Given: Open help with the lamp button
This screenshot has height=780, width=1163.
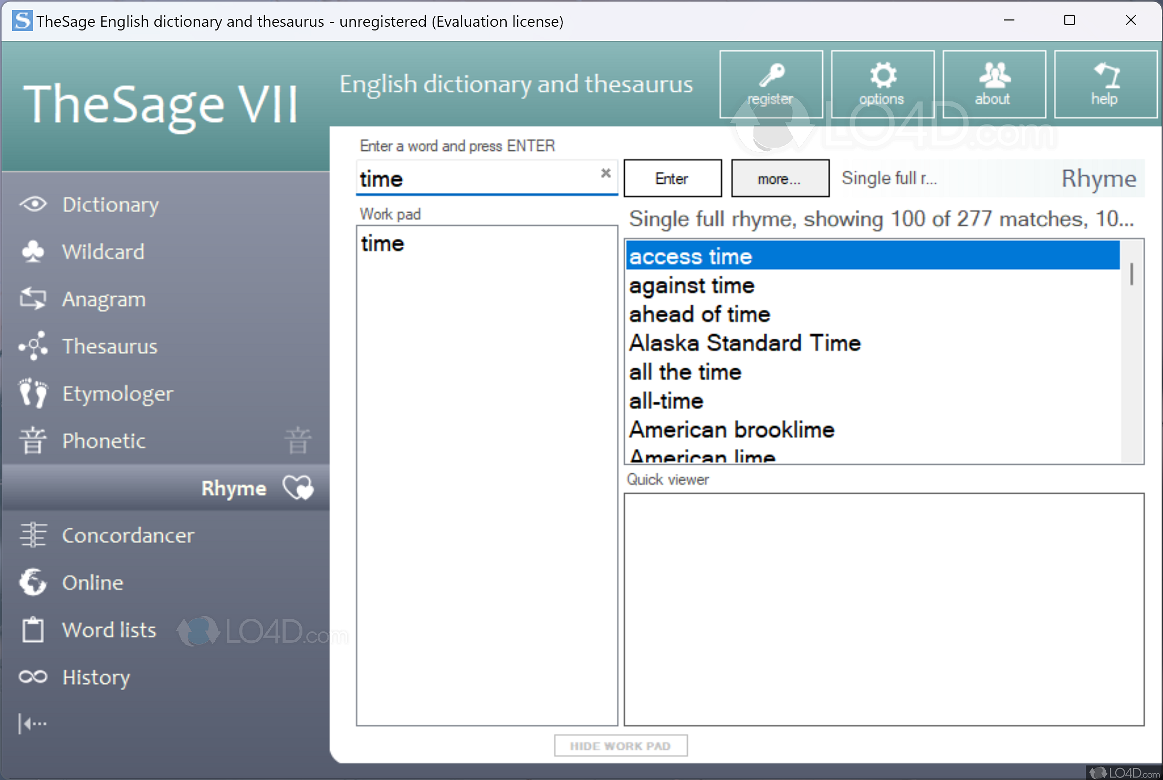Looking at the screenshot, I should click(x=1106, y=85).
